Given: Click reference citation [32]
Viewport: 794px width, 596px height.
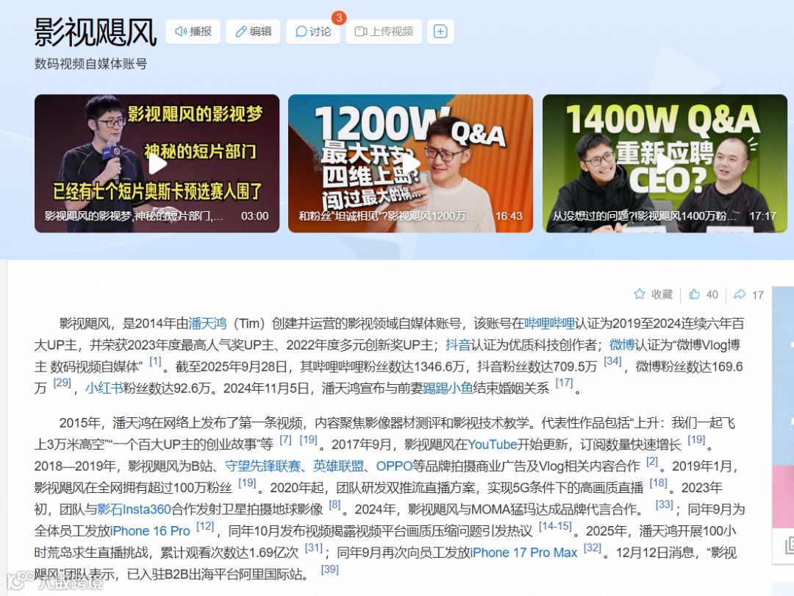Looking at the screenshot, I should tap(593, 548).
